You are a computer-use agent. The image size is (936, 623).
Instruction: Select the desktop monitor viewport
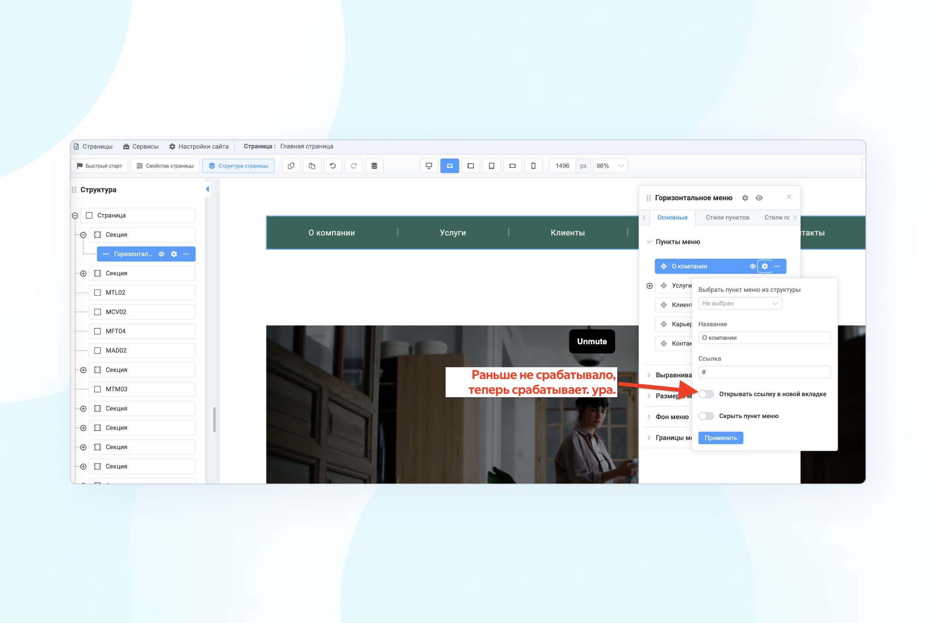(429, 166)
